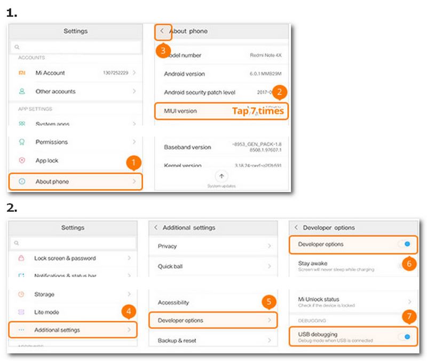Toggle the Developer options switch

click(405, 244)
